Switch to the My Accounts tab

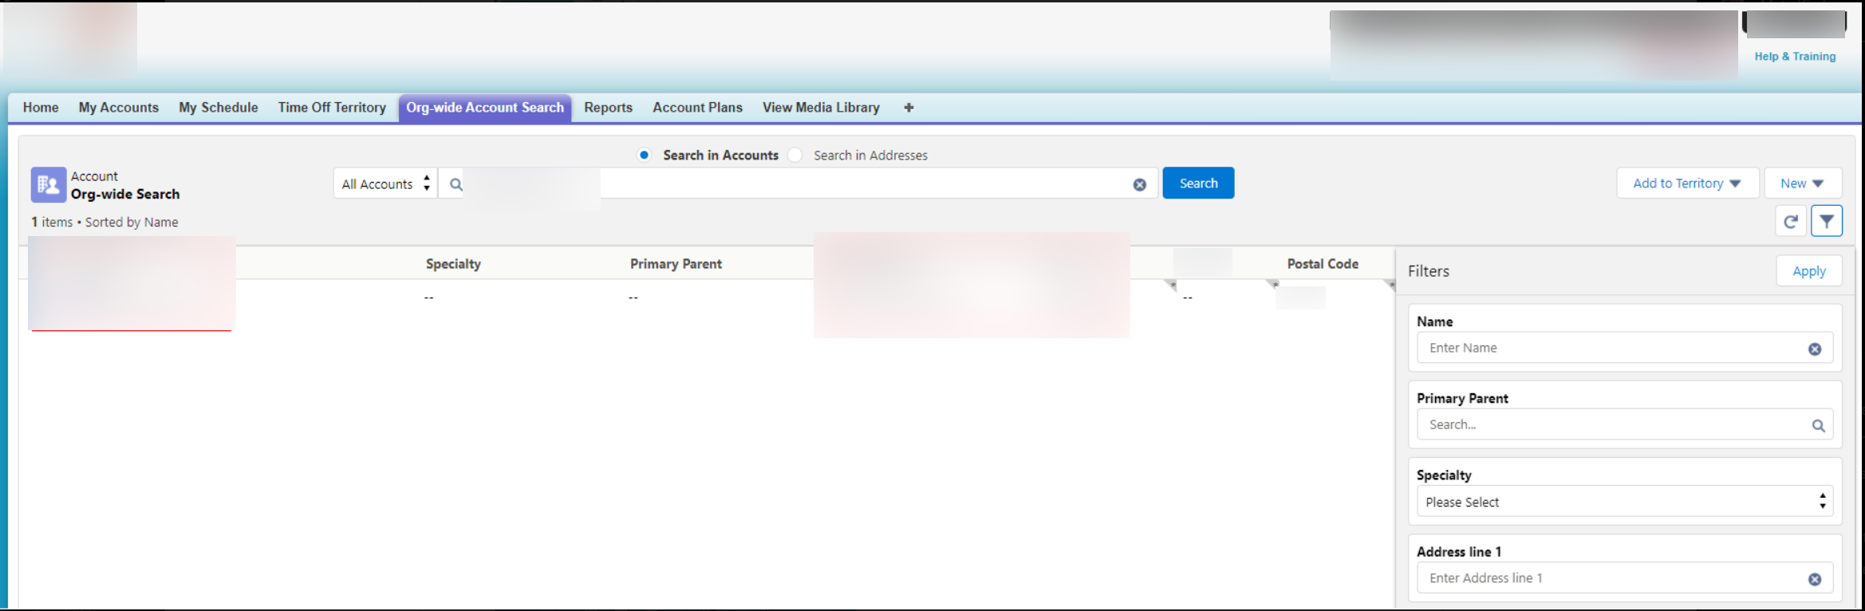click(118, 108)
